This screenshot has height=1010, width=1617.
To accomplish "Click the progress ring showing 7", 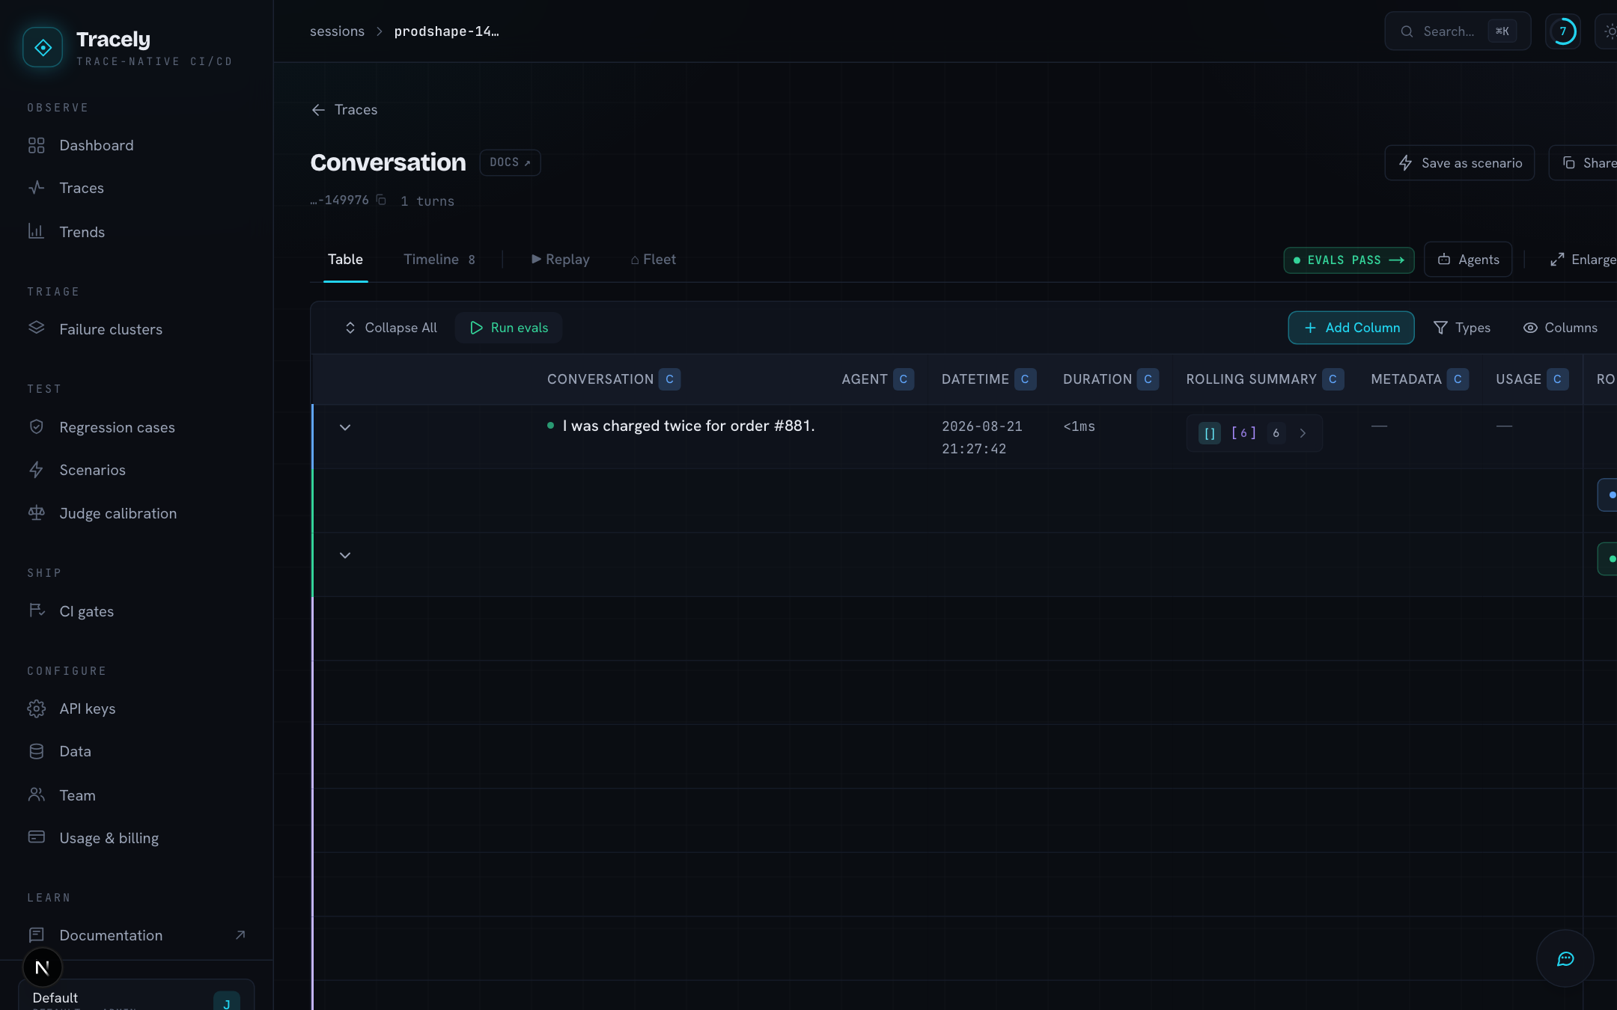I will (x=1563, y=31).
